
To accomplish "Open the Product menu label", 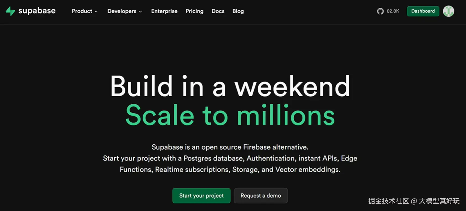I will (82, 11).
